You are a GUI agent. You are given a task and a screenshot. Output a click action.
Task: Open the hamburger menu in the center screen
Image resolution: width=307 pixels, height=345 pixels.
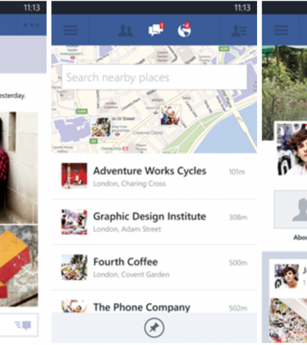point(70,30)
